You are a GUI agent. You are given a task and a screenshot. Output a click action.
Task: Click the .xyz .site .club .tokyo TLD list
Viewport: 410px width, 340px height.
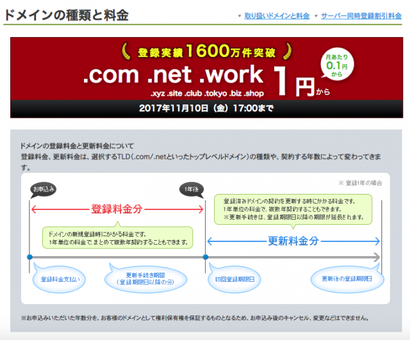(x=207, y=93)
